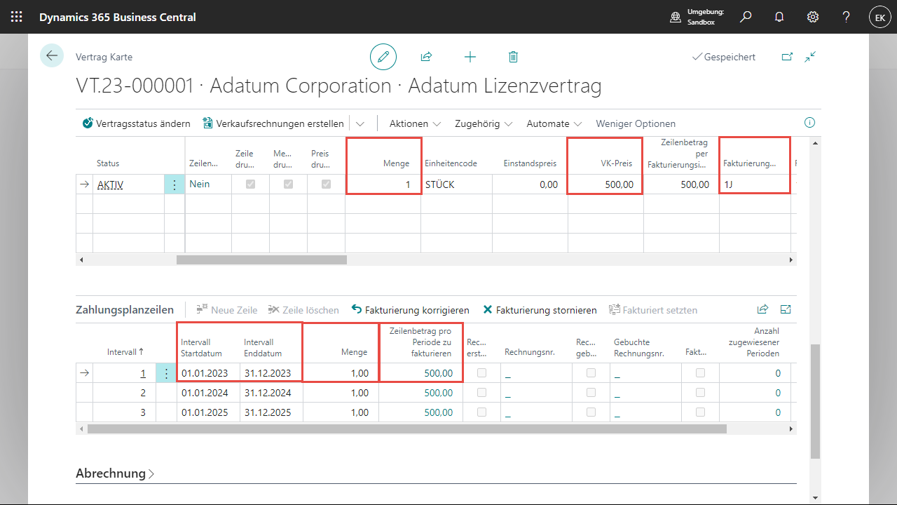Open the settings gear icon
This screenshot has width=897, height=505.
[813, 17]
